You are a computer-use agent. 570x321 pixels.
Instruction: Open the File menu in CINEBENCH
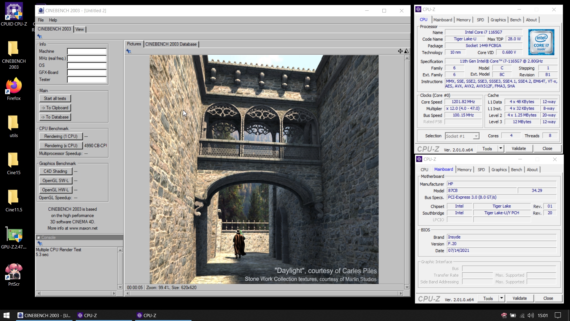pyautogui.click(x=41, y=20)
